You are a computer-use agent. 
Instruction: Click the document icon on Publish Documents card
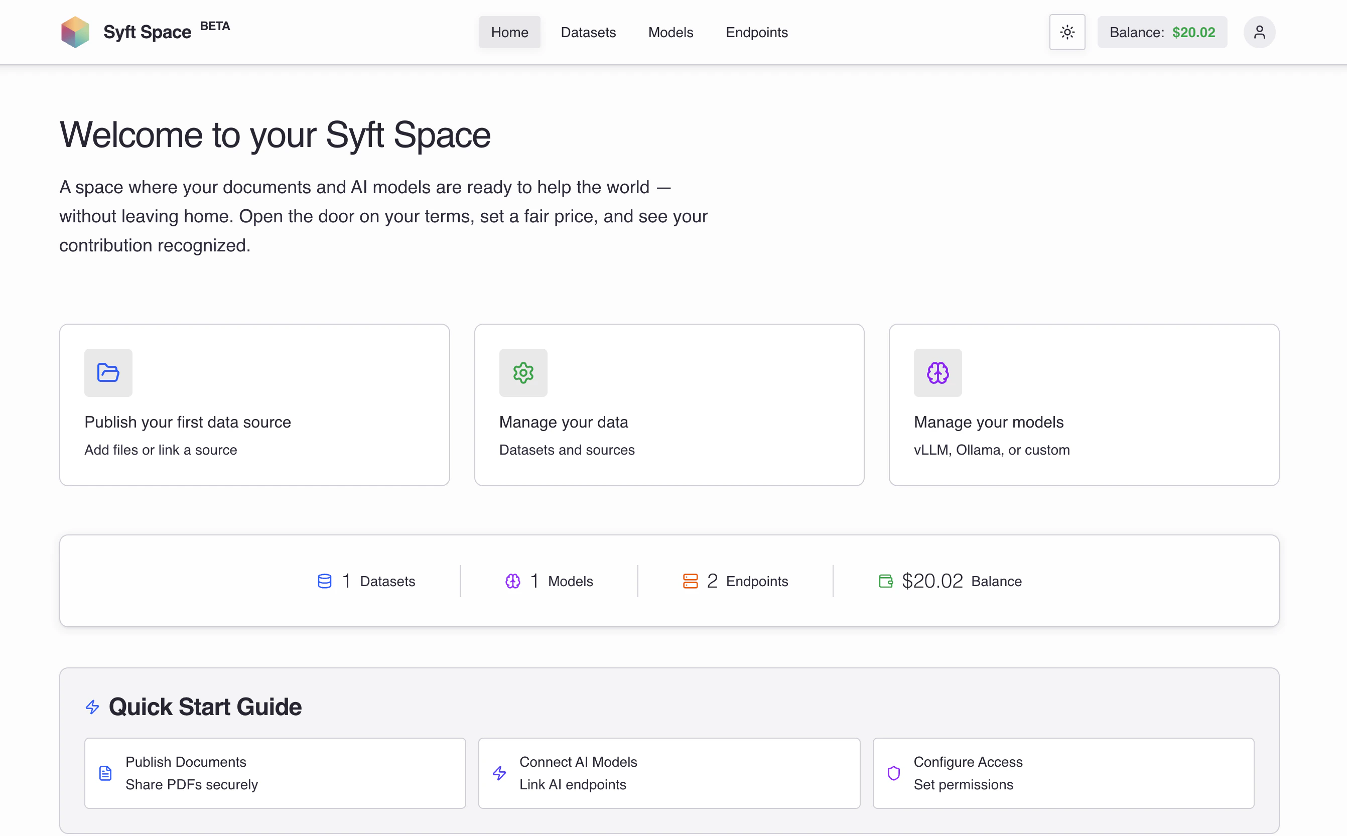coord(105,773)
